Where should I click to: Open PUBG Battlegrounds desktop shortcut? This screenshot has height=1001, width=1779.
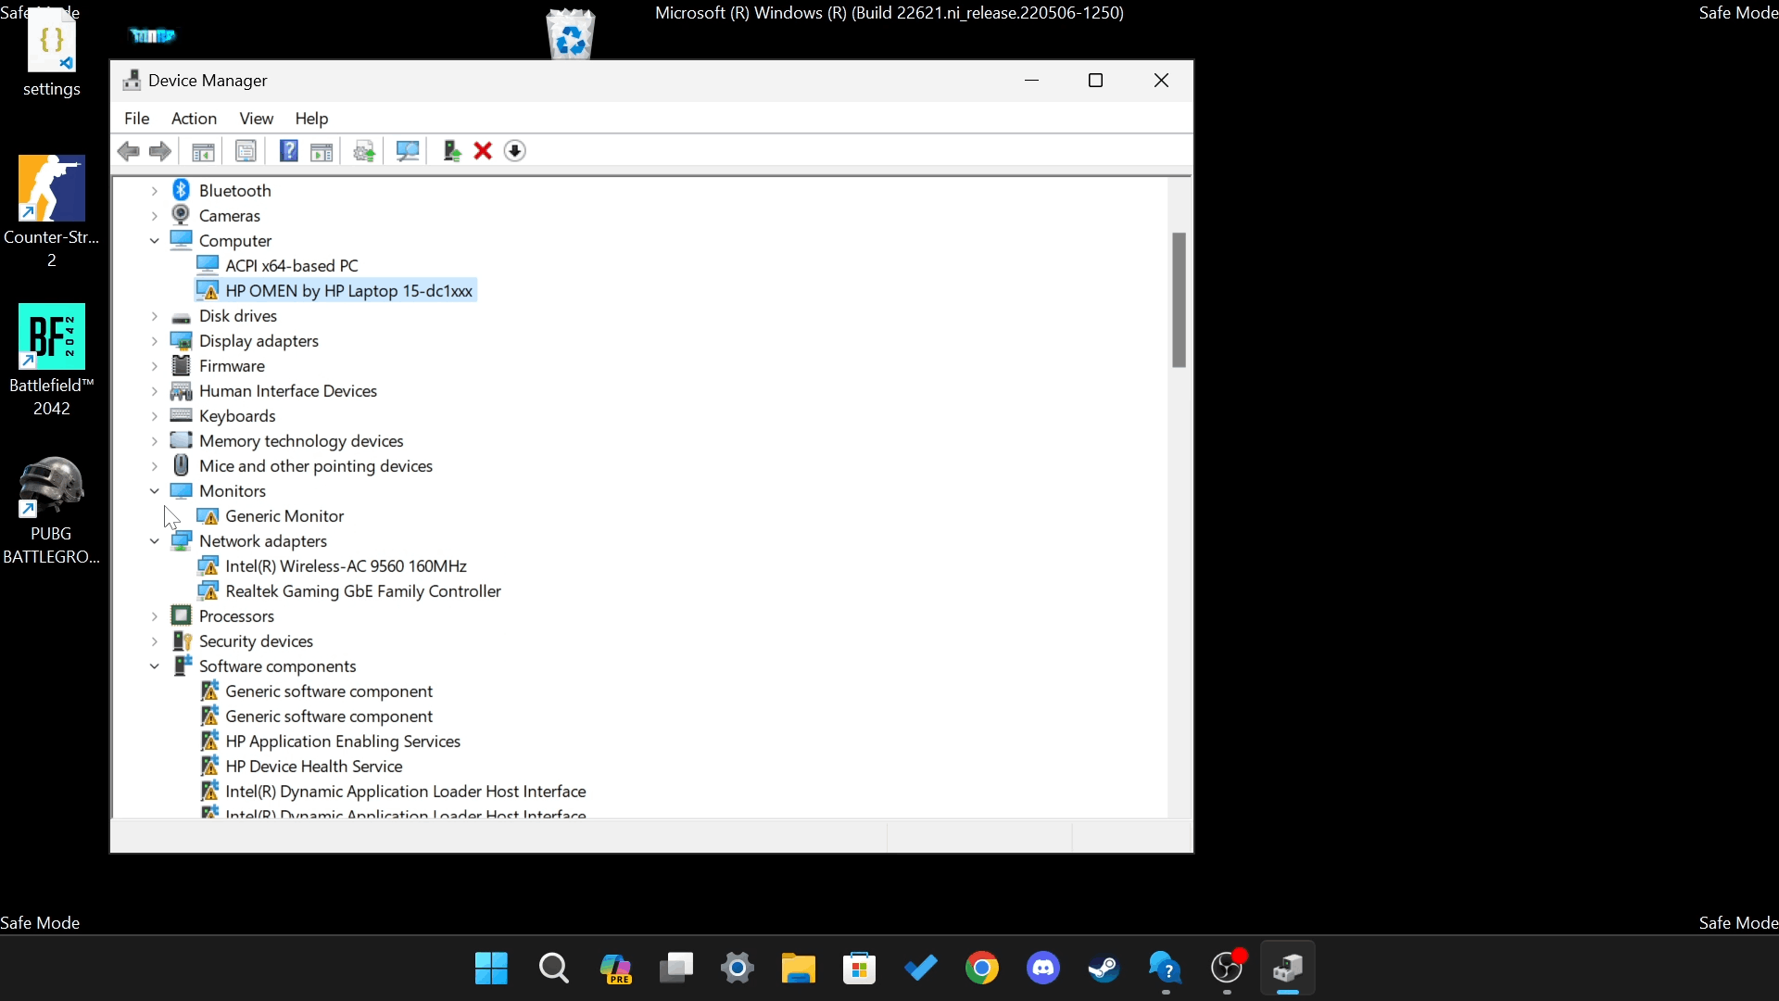(x=51, y=485)
